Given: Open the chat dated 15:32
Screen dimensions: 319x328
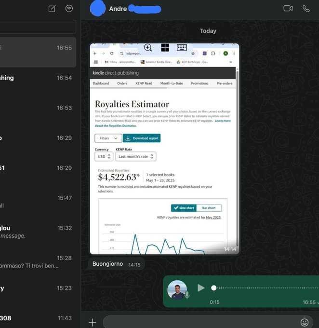Looking at the screenshot, I should pos(38,232).
